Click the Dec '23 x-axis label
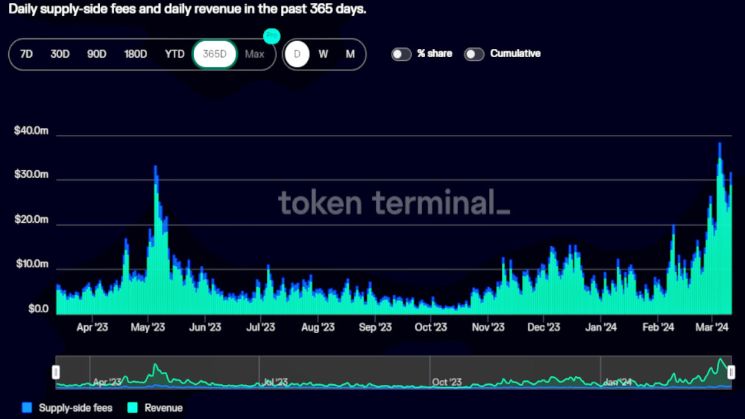Image resolution: width=745 pixels, height=419 pixels. pos(544,327)
